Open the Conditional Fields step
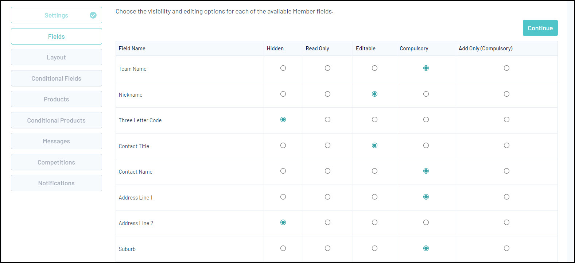This screenshot has width=575, height=263. [x=56, y=78]
